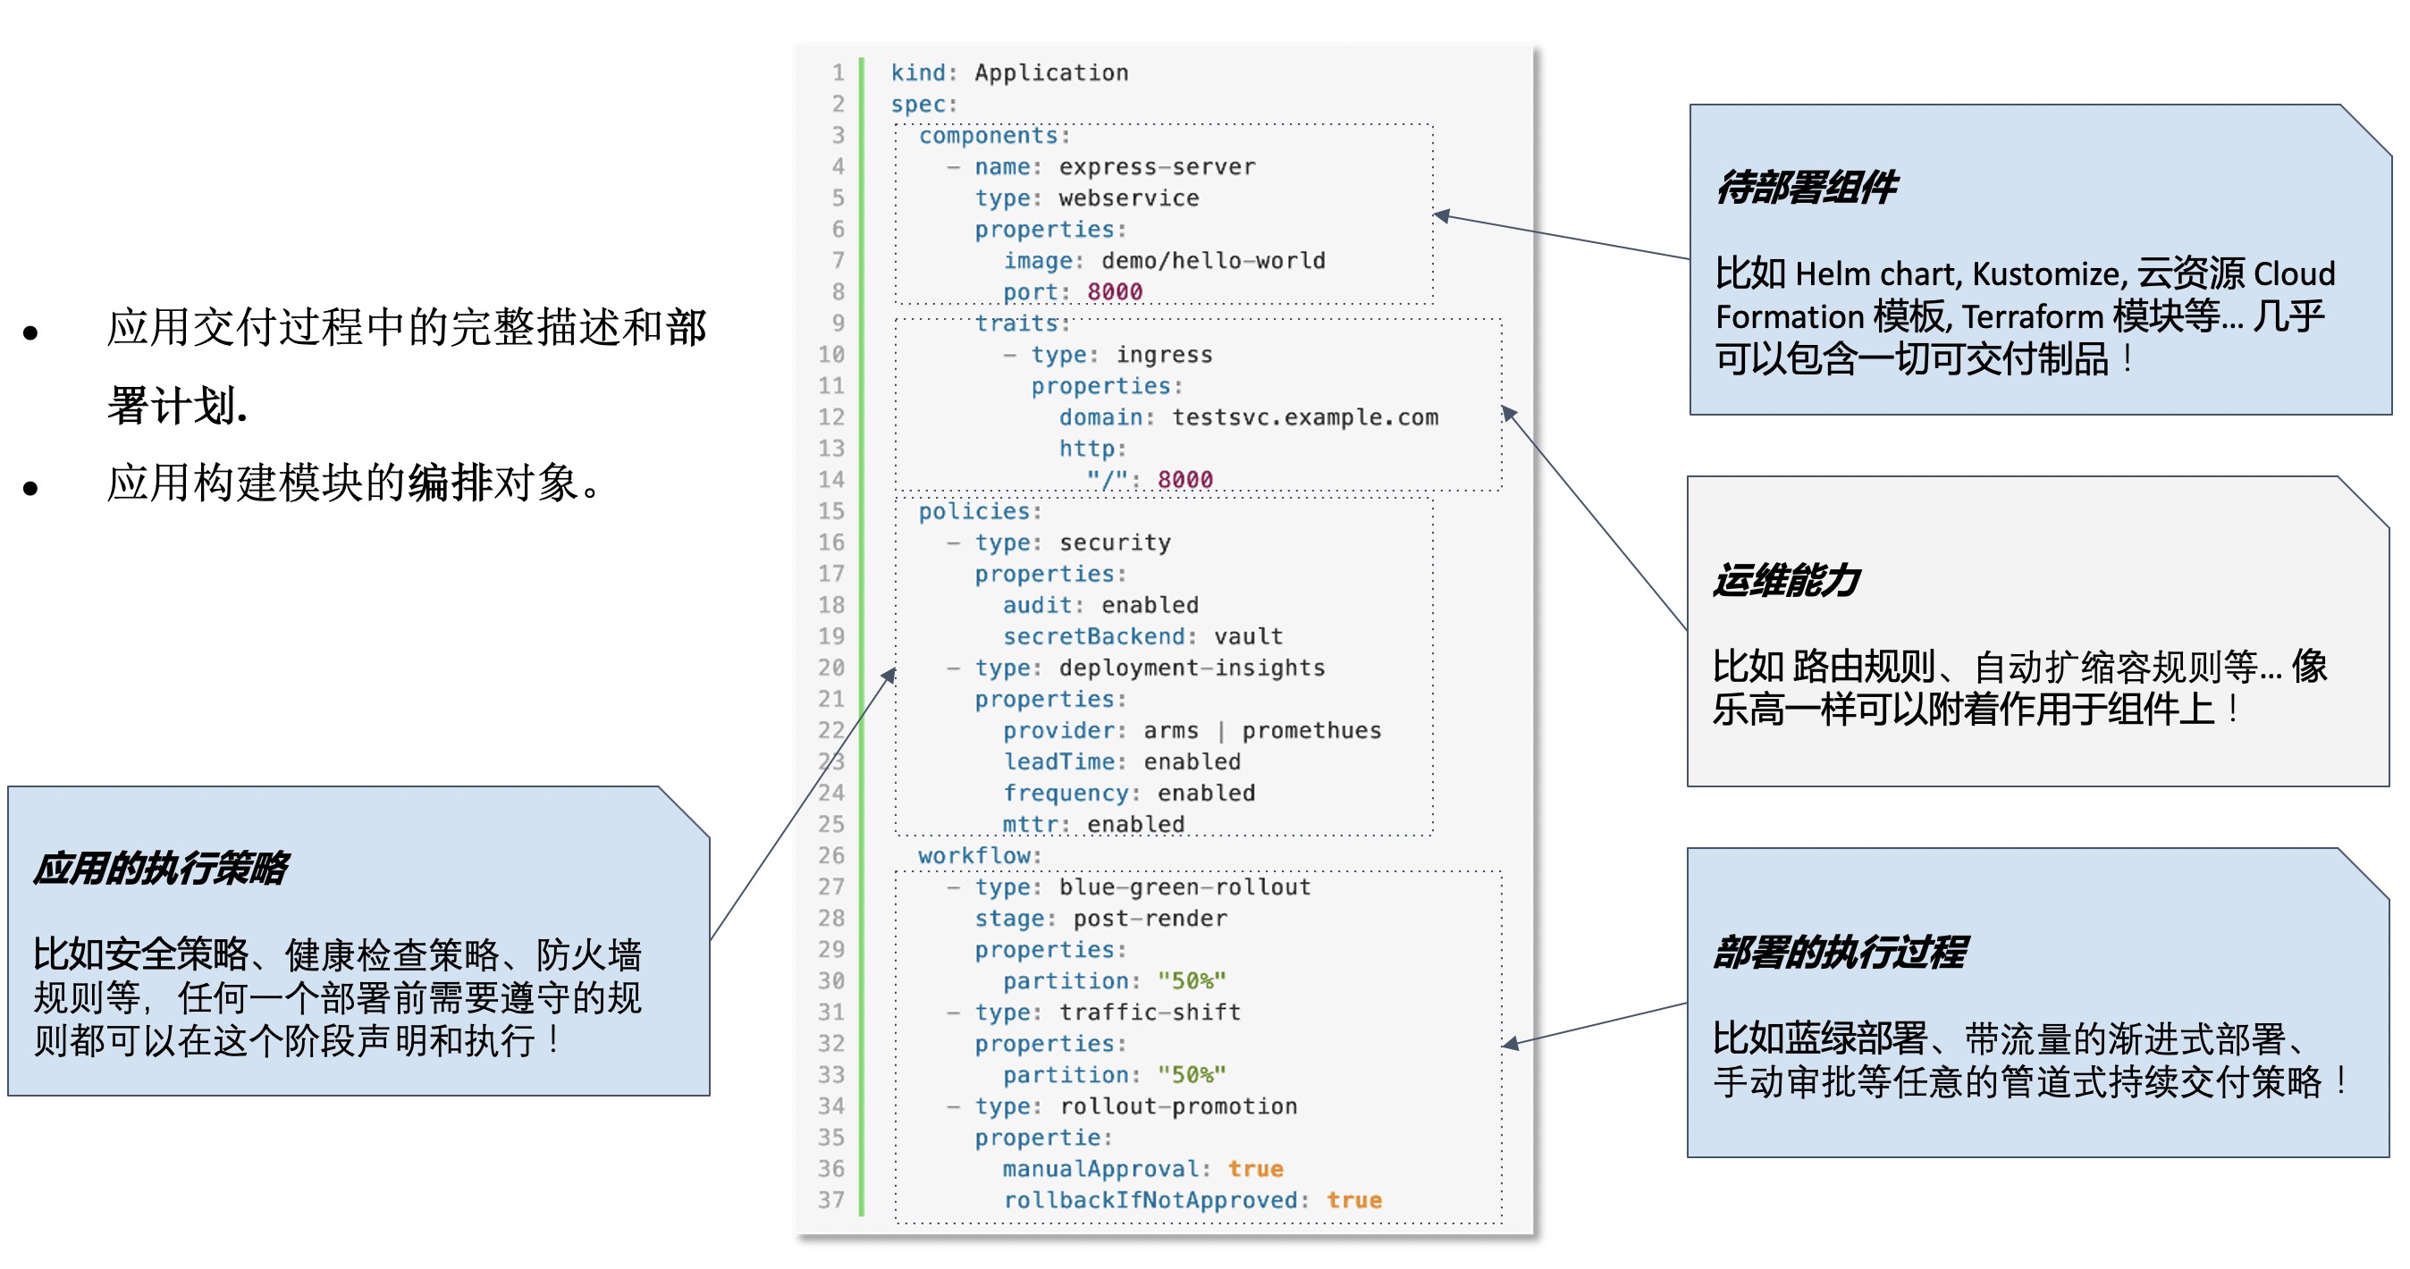Click 'provider: arms | promethues' line
The height and width of the screenshot is (1269, 2410).
(1192, 730)
